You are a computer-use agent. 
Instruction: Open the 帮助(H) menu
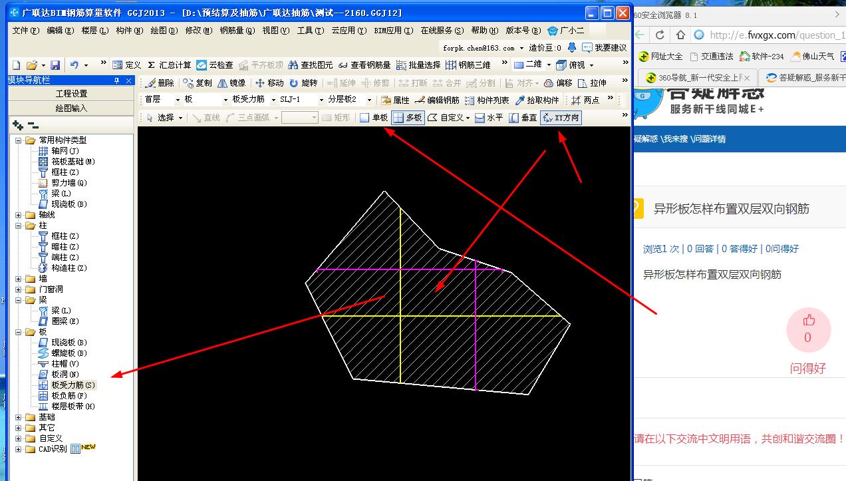[x=484, y=31]
